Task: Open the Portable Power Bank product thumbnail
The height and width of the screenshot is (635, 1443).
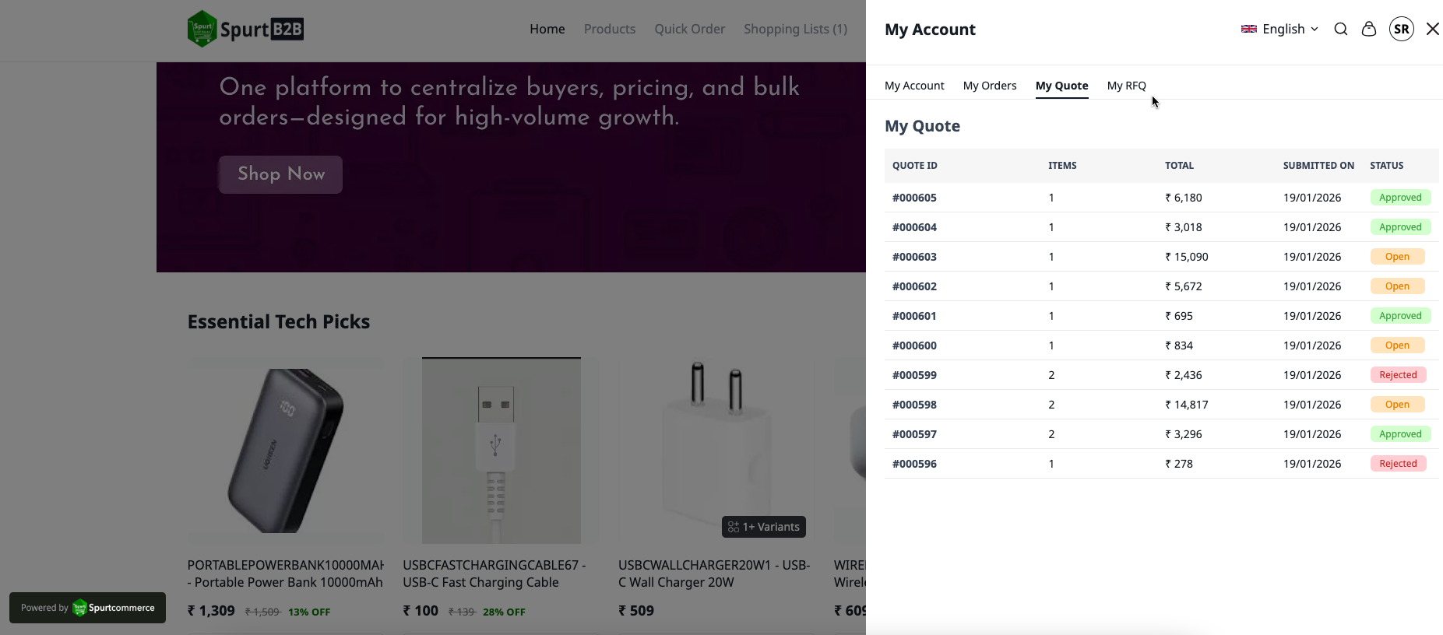Action: coord(284,451)
